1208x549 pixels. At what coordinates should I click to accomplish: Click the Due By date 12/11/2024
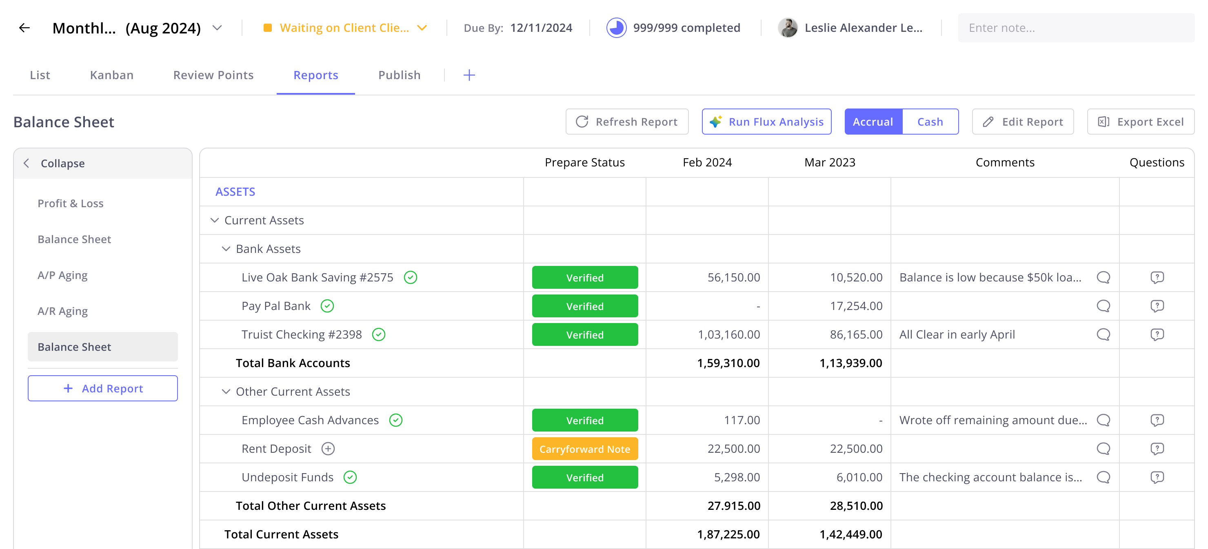click(x=541, y=28)
